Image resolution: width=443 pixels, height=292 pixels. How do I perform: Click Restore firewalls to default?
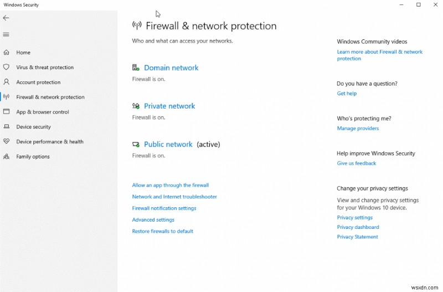pyautogui.click(x=162, y=231)
